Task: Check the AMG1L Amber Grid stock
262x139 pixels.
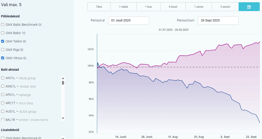Action: click(x=3, y=86)
